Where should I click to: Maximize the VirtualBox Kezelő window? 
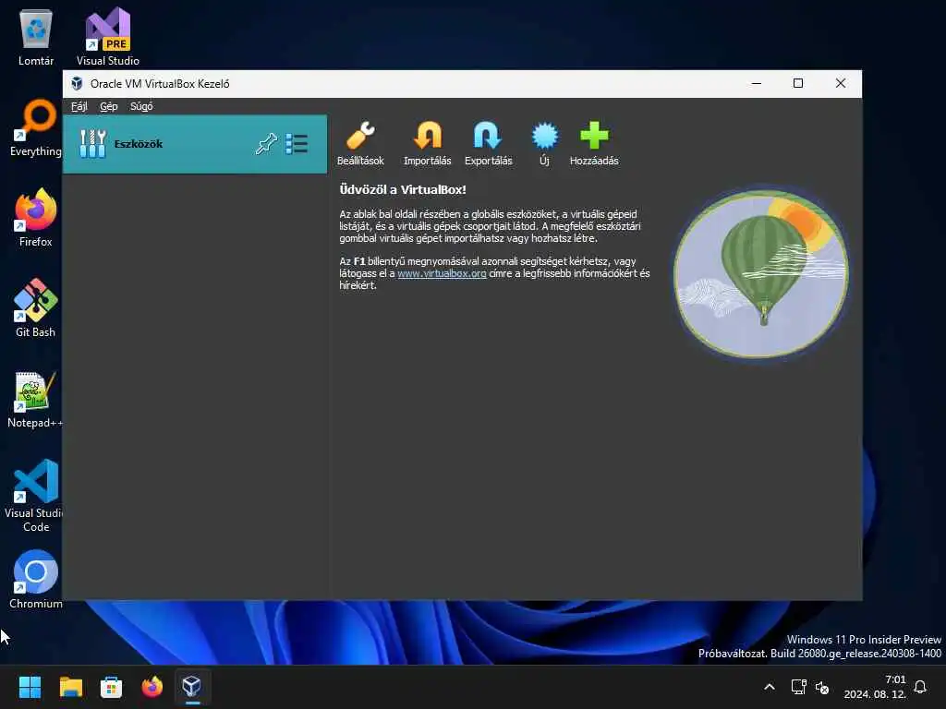coord(797,83)
